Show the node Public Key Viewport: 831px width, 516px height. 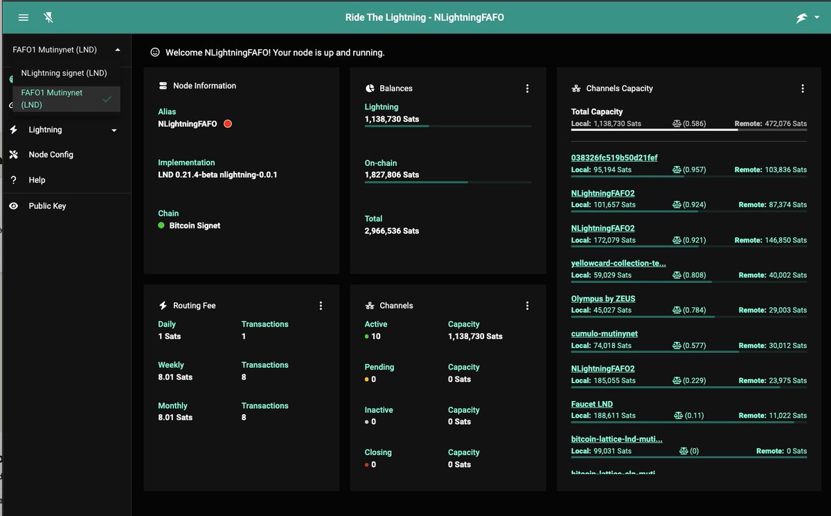coord(47,206)
